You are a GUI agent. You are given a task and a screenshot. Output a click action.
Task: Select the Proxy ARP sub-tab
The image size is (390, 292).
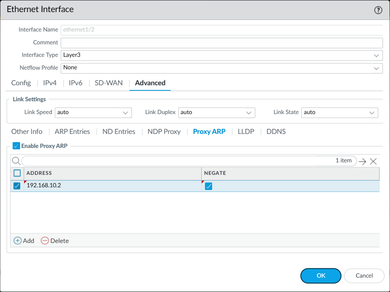209,132
